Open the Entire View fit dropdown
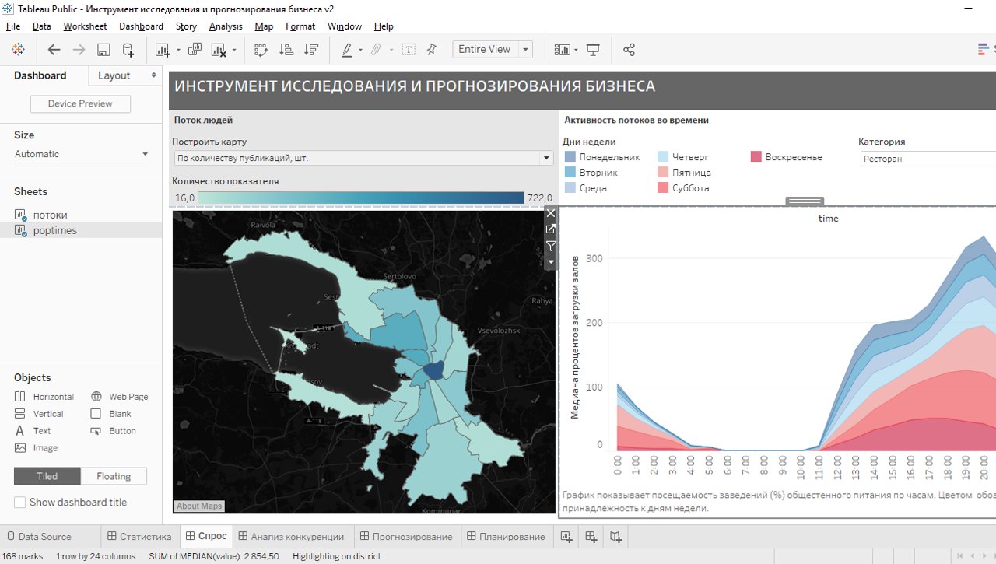The width and height of the screenshot is (996, 564). click(526, 50)
